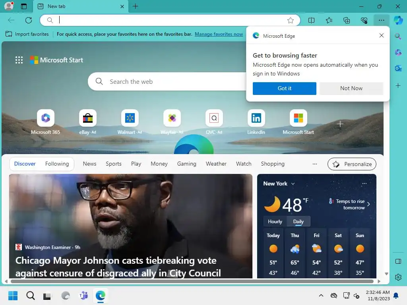Show more feed categories ellipsis
The width and height of the screenshot is (407, 305).
click(x=315, y=164)
